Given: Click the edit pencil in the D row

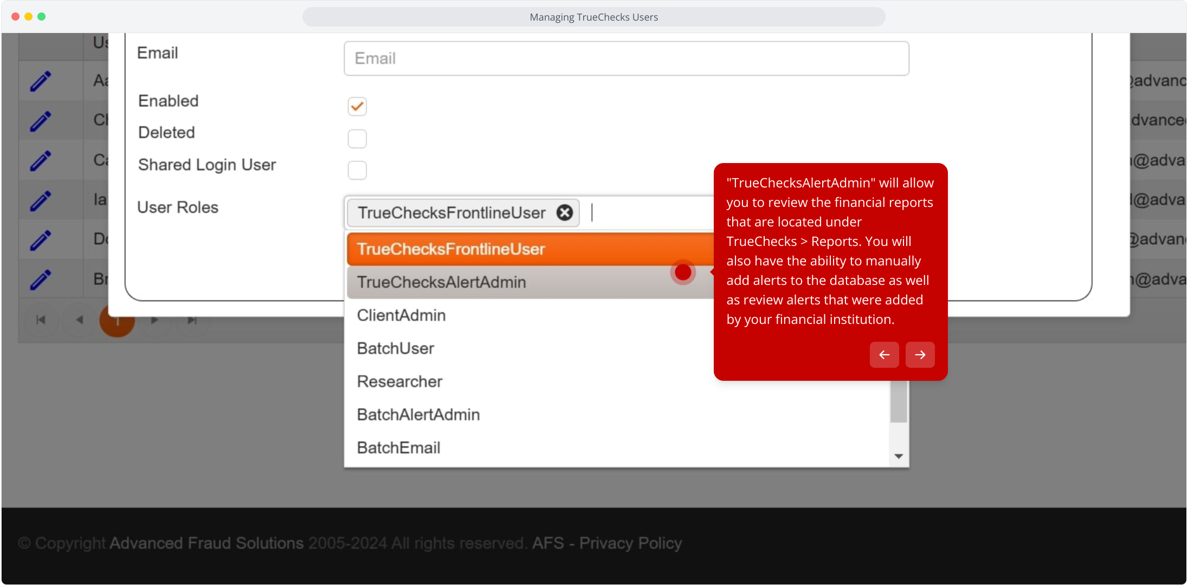Looking at the screenshot, I should [41, 240].
